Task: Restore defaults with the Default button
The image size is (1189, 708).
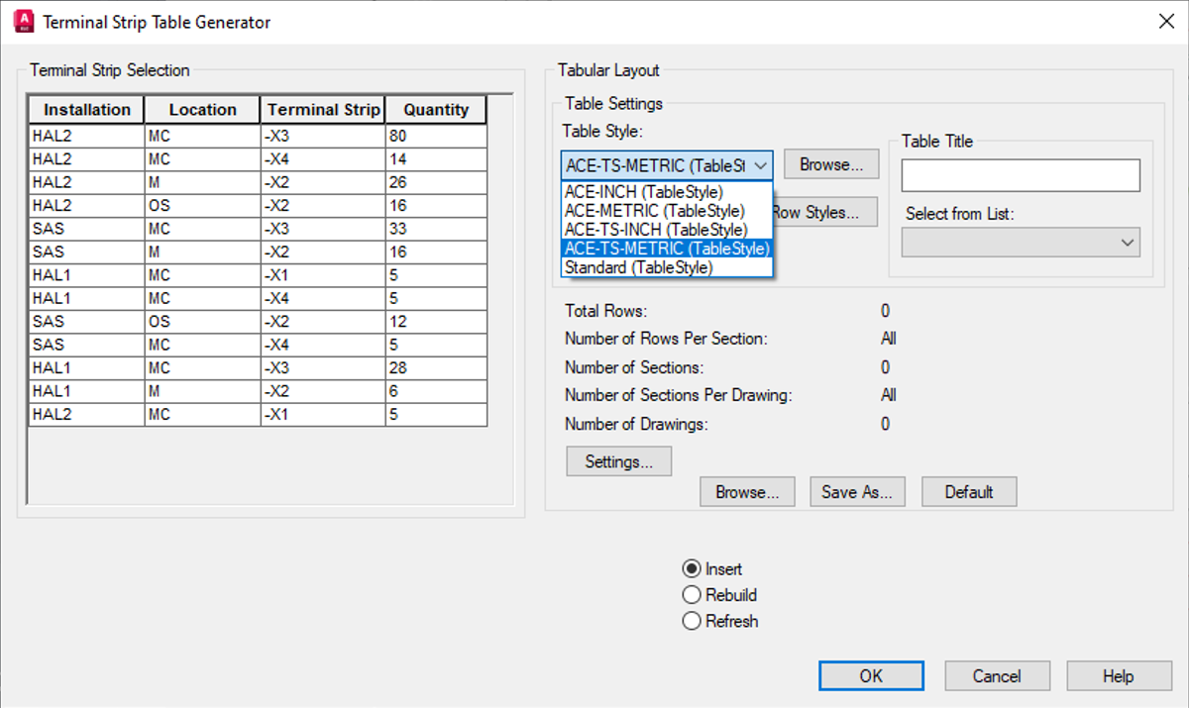Action: pyautogui.click(x=968, y=491)
